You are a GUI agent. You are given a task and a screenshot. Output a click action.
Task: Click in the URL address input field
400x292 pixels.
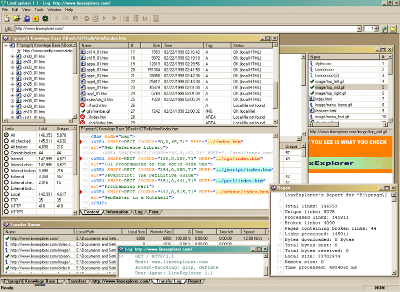185,29
